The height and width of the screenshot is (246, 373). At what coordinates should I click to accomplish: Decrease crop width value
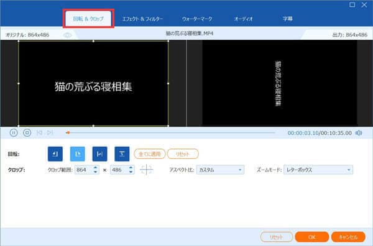point(95,172)
